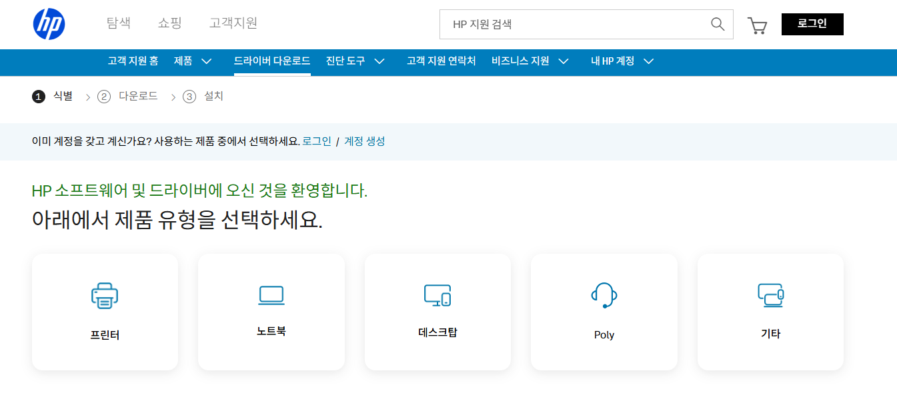Viewport: 897px width, 411px height.
Task: Click the Poly label text
Action: [604, 335]
